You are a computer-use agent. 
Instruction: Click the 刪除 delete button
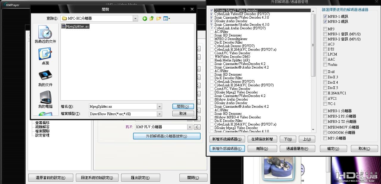(262, 148)
